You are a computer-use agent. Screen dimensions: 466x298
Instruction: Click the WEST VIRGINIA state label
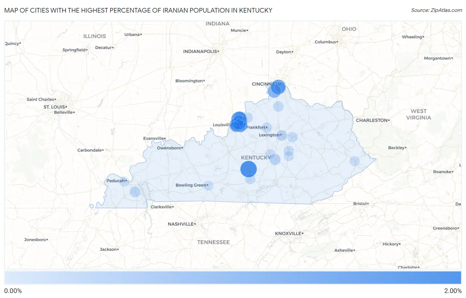[x=419, y=114]
